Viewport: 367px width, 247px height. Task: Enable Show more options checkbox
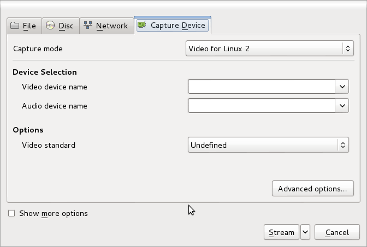click(11, 213)
